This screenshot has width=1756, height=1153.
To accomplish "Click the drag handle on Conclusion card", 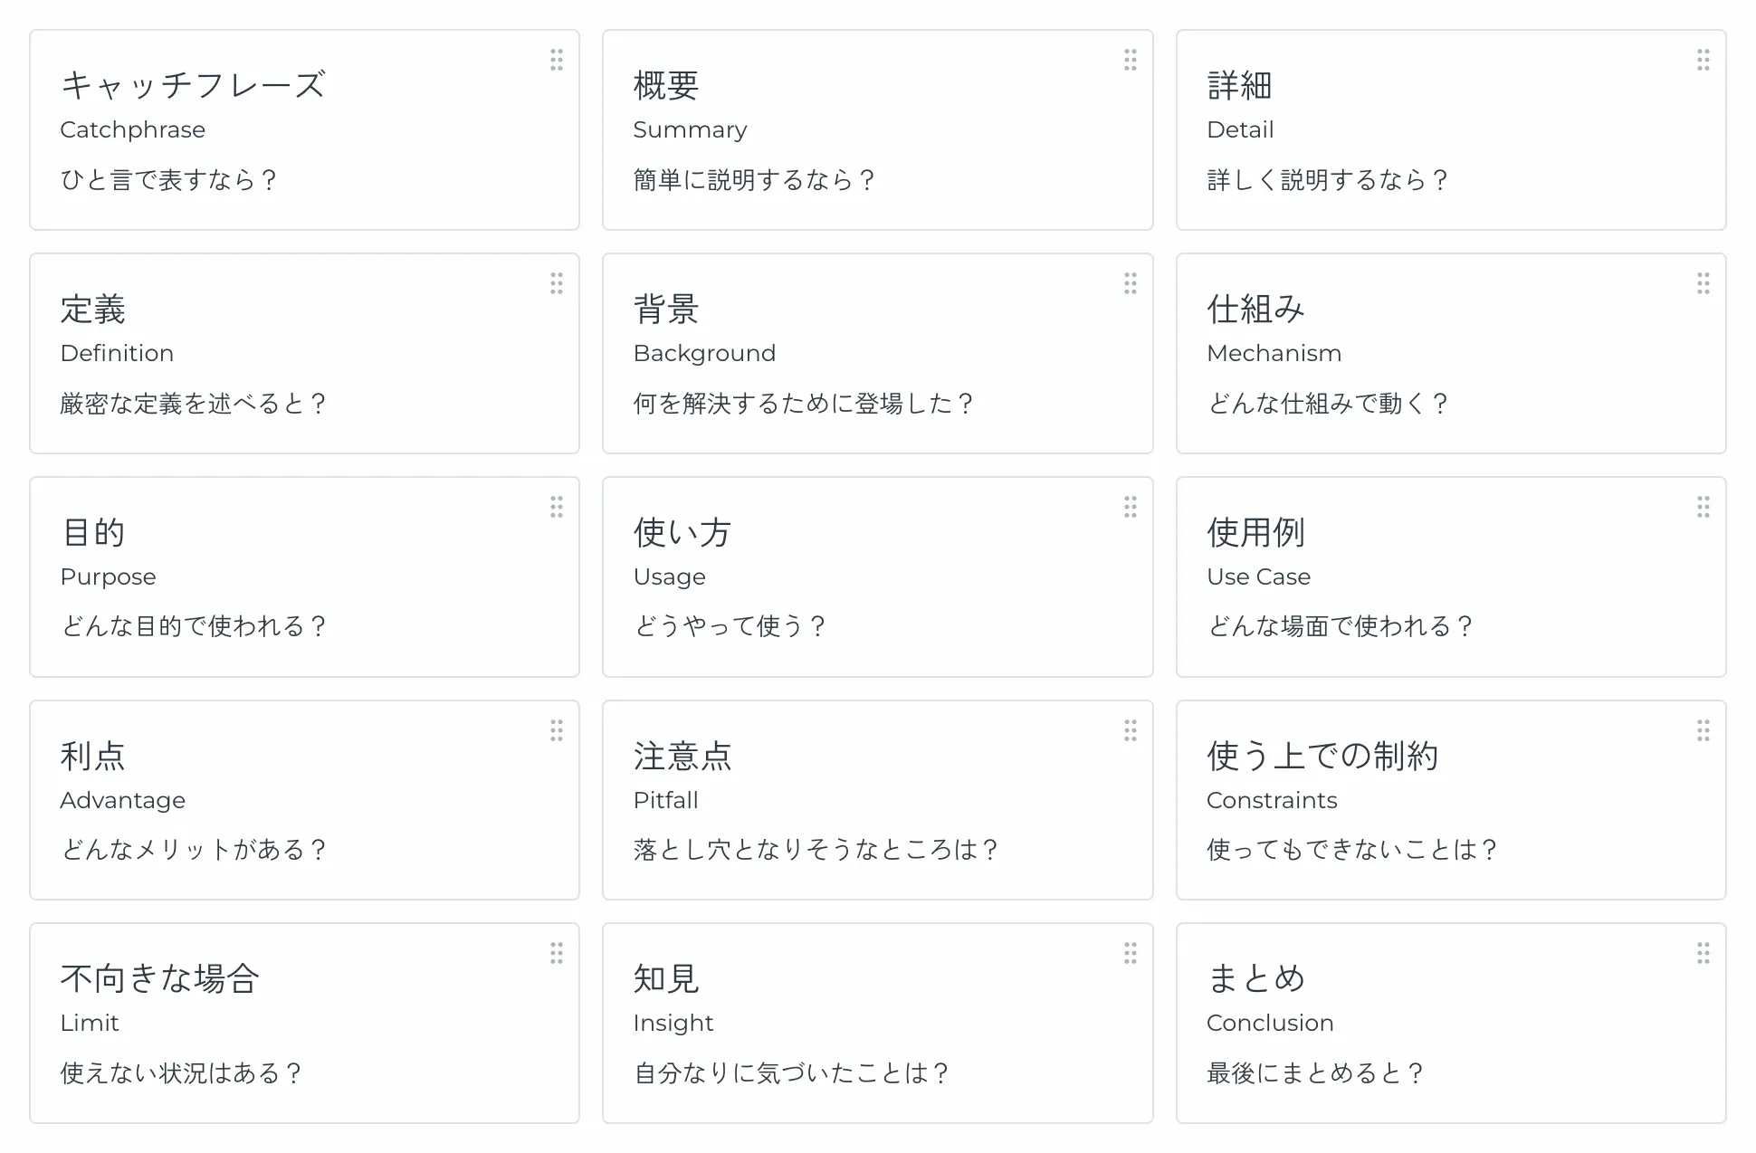I will (x=1703, y=953).
